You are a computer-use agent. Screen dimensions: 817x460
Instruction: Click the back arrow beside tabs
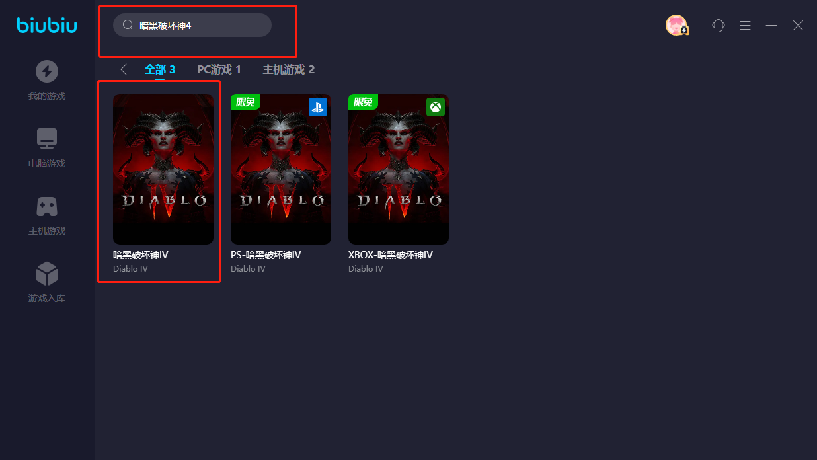(124, 69)
